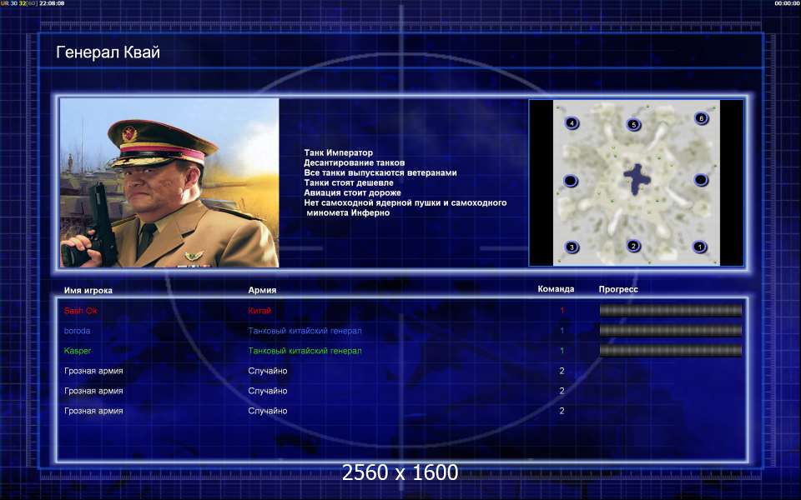
Task: Click the dark cross marker at the minimap center
Action: 637,179
